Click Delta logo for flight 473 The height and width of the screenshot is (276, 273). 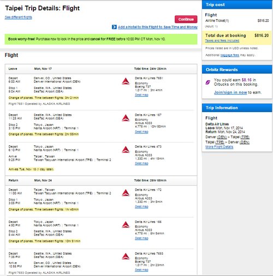(x=126, y=150)
